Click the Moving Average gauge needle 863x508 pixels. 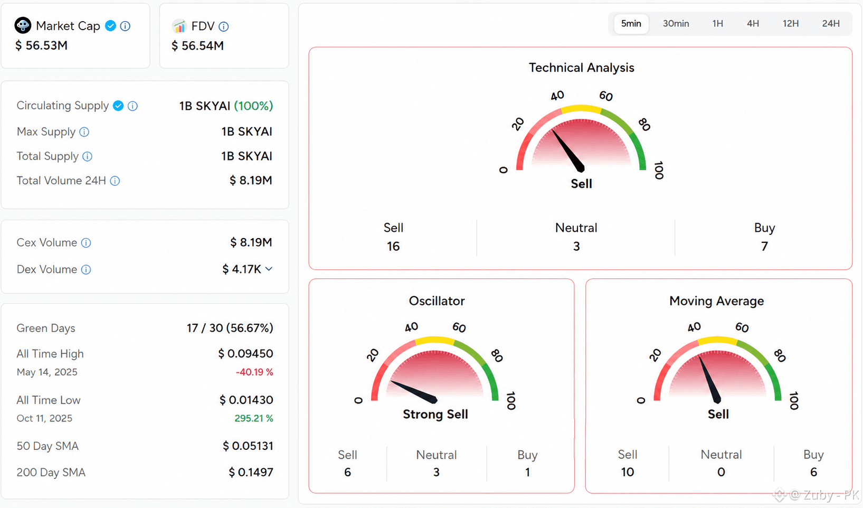710,380
